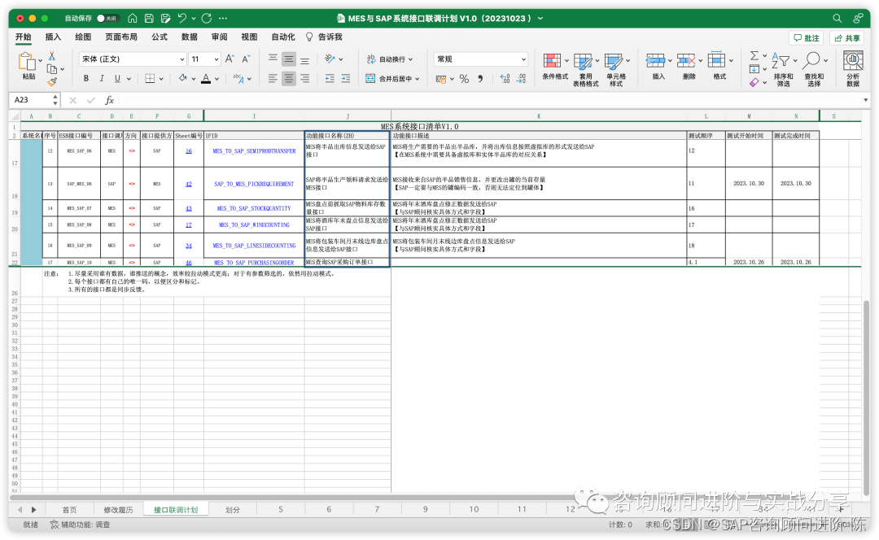Click the Redo icon

coord(206,19)
